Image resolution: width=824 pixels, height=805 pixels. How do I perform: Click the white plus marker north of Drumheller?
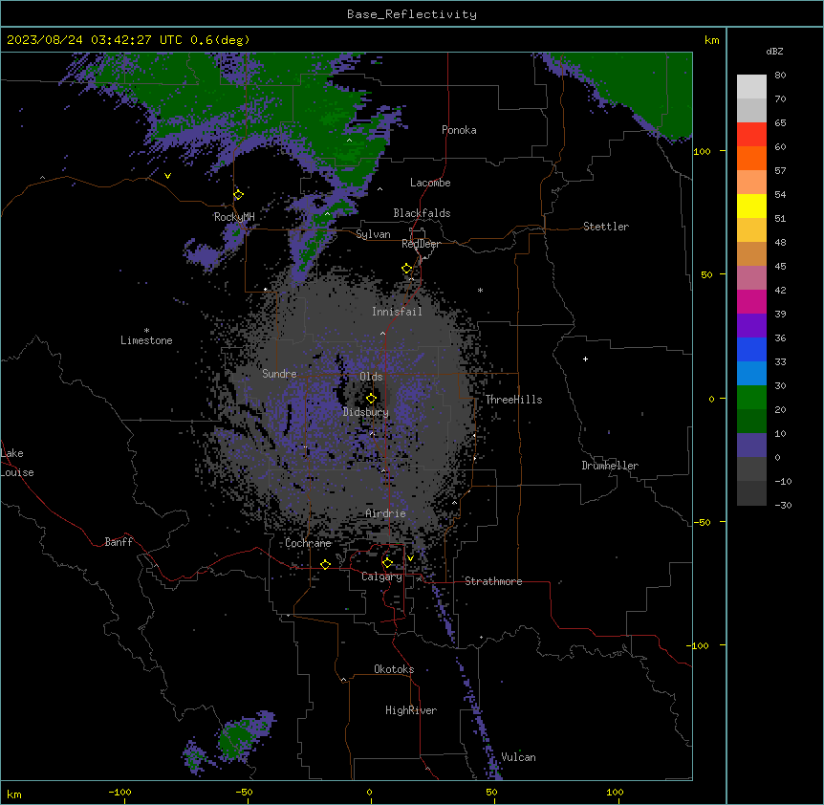[585, 359]
